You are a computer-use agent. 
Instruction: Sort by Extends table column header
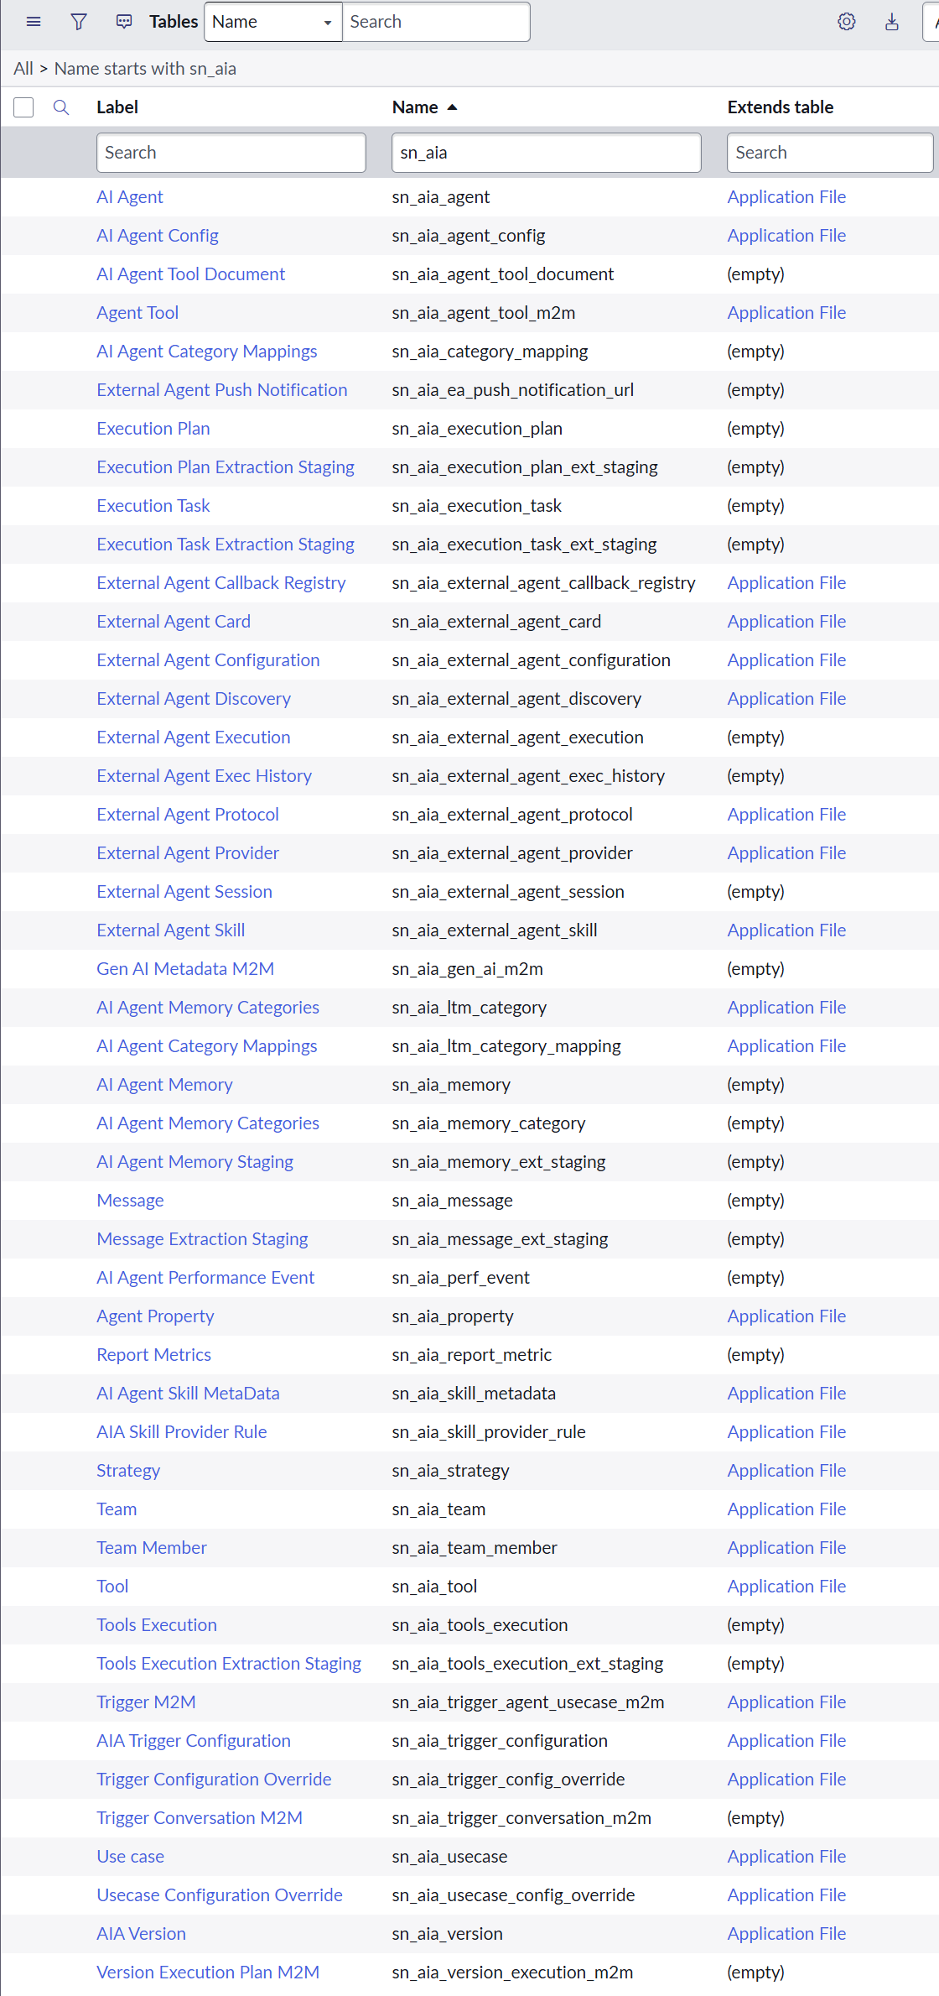pos(781,107)
